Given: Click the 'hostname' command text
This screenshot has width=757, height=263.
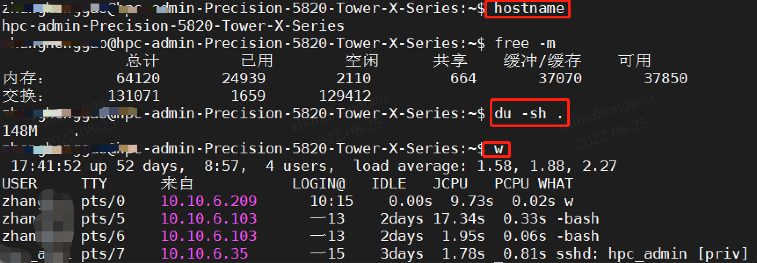Looking at the screenshot, I should [529, 8].
